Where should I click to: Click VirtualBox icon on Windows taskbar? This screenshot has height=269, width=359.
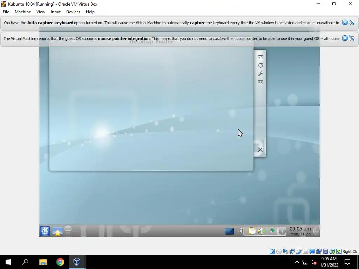77,262
